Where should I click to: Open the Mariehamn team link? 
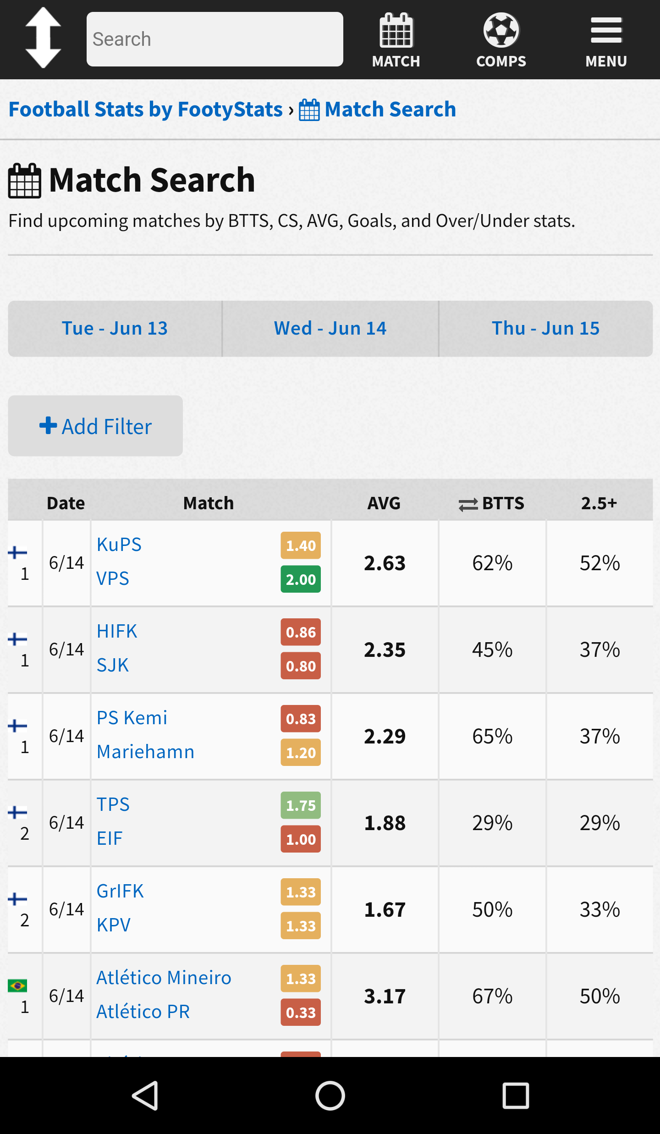(146, 752)
